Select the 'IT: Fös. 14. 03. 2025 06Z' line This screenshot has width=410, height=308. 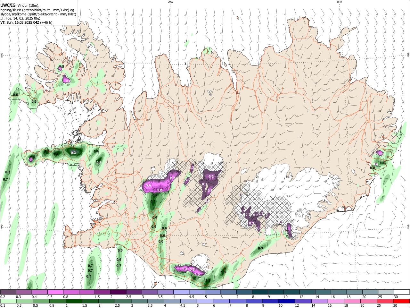pos(20,18)
